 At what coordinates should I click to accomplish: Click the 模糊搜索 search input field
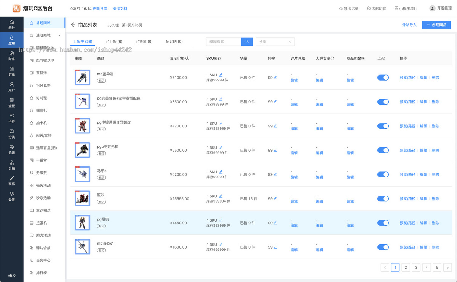pyautogui.click(x=224, y=41)
